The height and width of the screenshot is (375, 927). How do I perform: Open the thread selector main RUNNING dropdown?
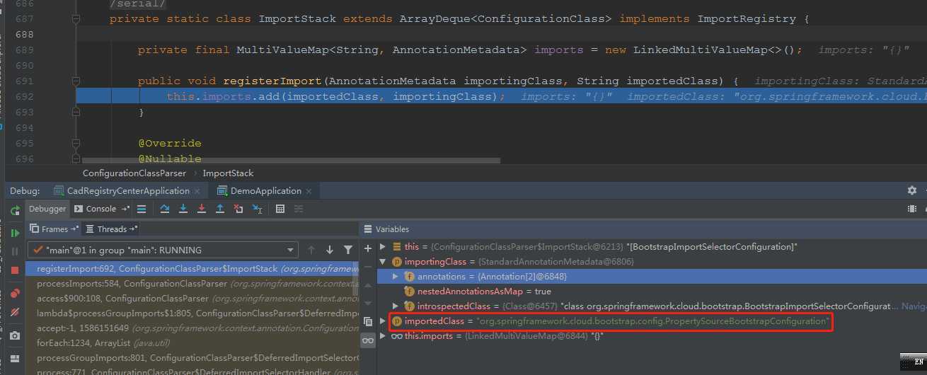point(163,250)
